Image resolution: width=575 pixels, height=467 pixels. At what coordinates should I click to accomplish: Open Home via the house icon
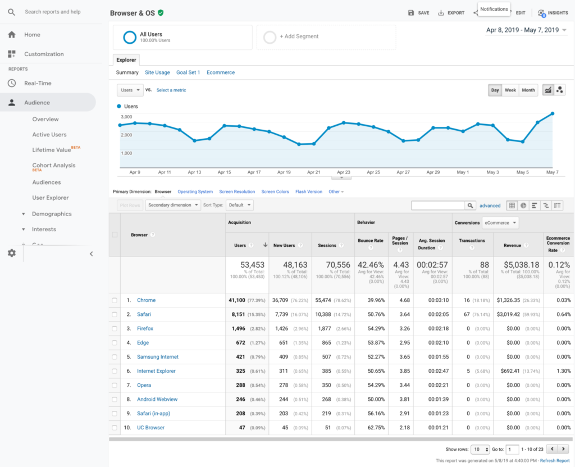(x=12, y=34)
